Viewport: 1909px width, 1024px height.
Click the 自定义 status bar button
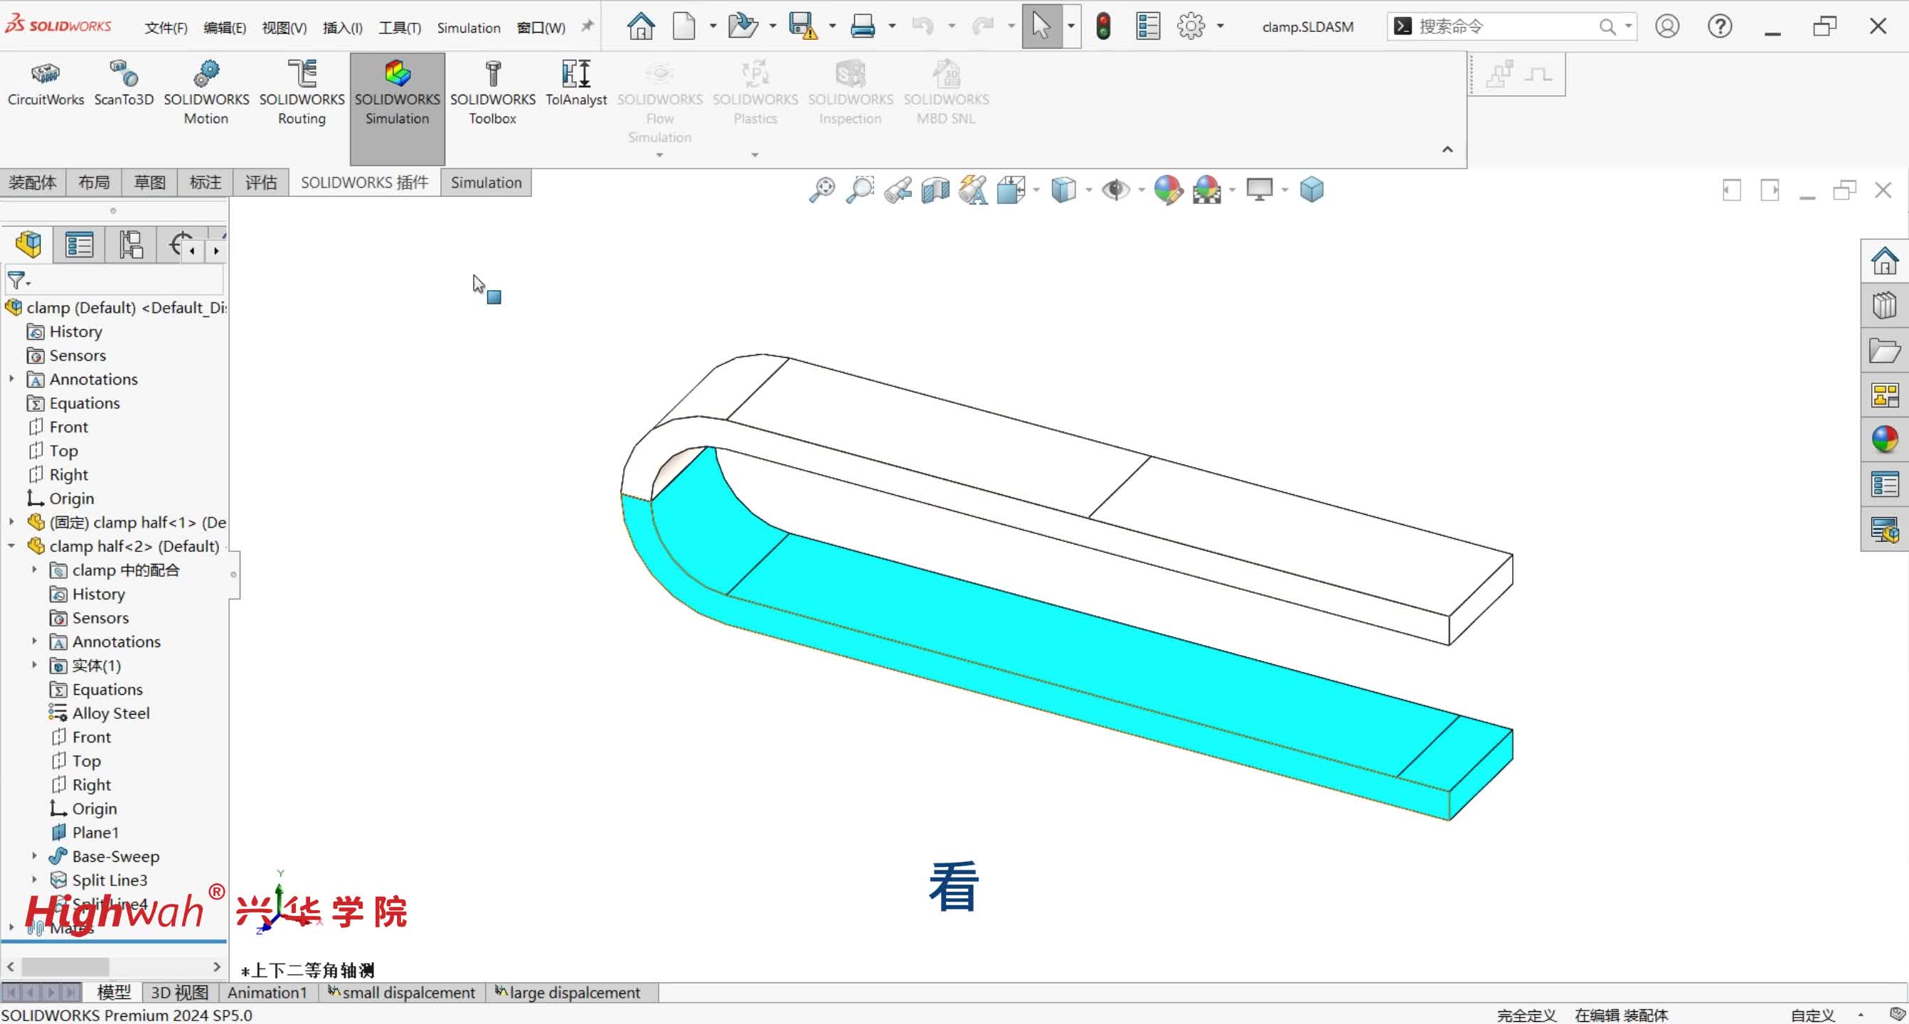pos(1812,1015)
